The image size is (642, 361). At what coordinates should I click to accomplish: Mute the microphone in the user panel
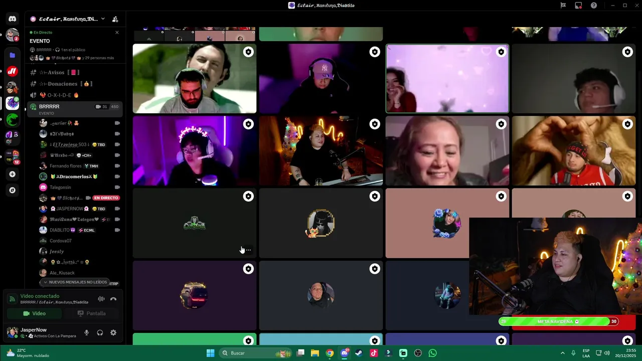86,332
